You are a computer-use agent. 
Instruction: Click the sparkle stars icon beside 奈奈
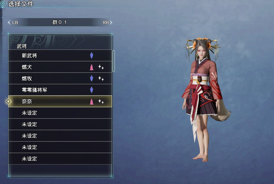click(101, 101)
